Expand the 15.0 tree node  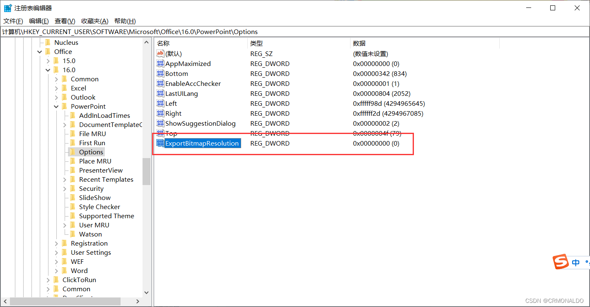pyautogui.click(x=48, y=61)
